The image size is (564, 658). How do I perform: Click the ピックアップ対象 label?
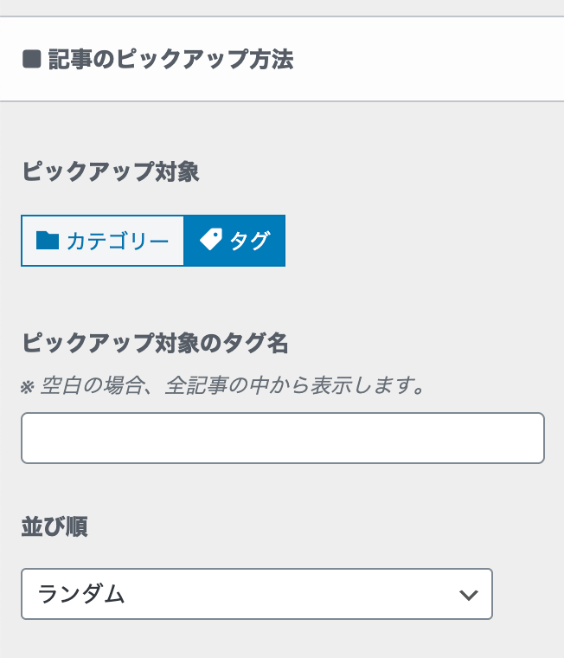[x=111, y=171]
